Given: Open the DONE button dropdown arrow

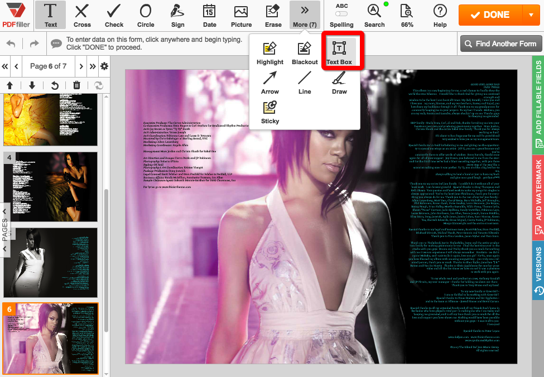Looking at the screenshot, I should click(531, 14).
